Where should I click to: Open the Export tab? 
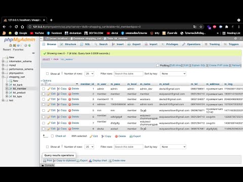pos(134,44)
